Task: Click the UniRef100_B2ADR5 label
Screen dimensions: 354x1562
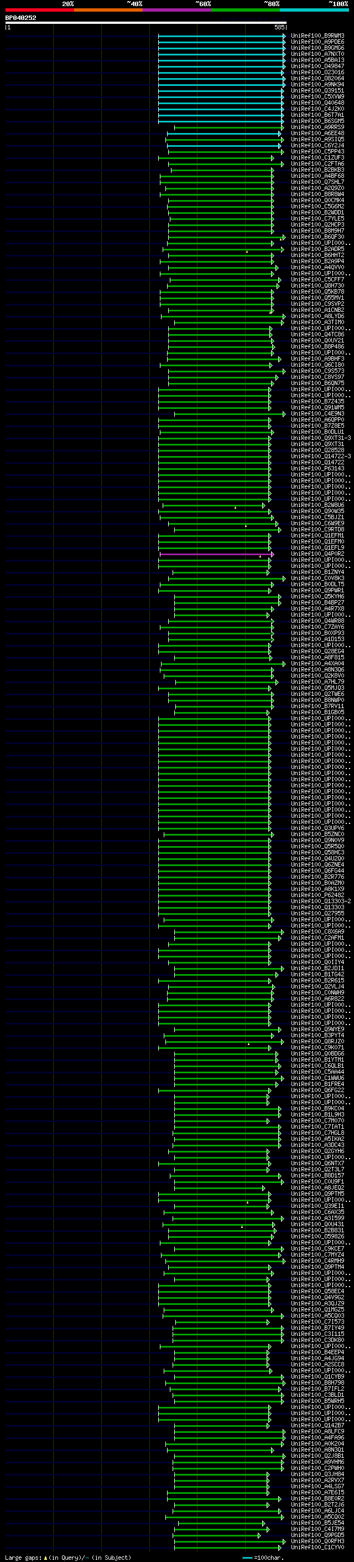Action: 317,249
